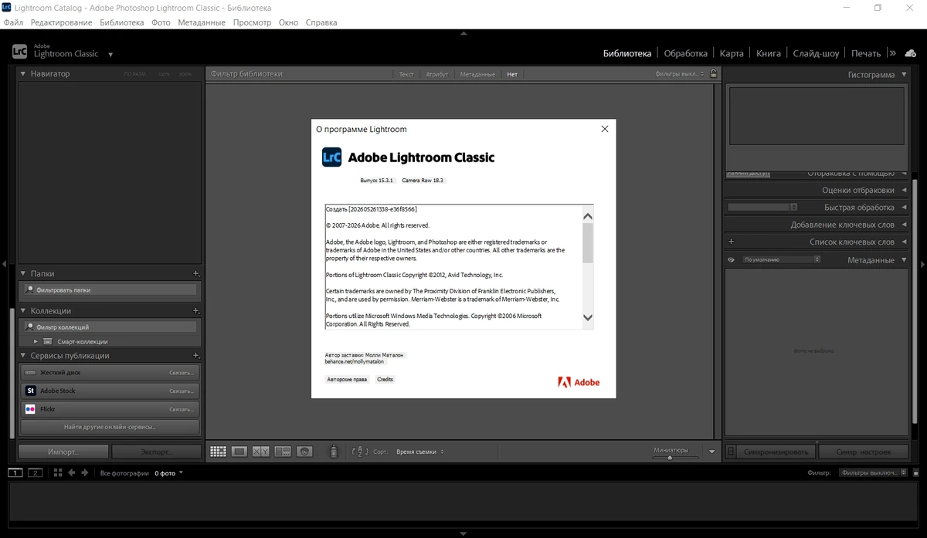Click the Импорт button

point(63,452)
